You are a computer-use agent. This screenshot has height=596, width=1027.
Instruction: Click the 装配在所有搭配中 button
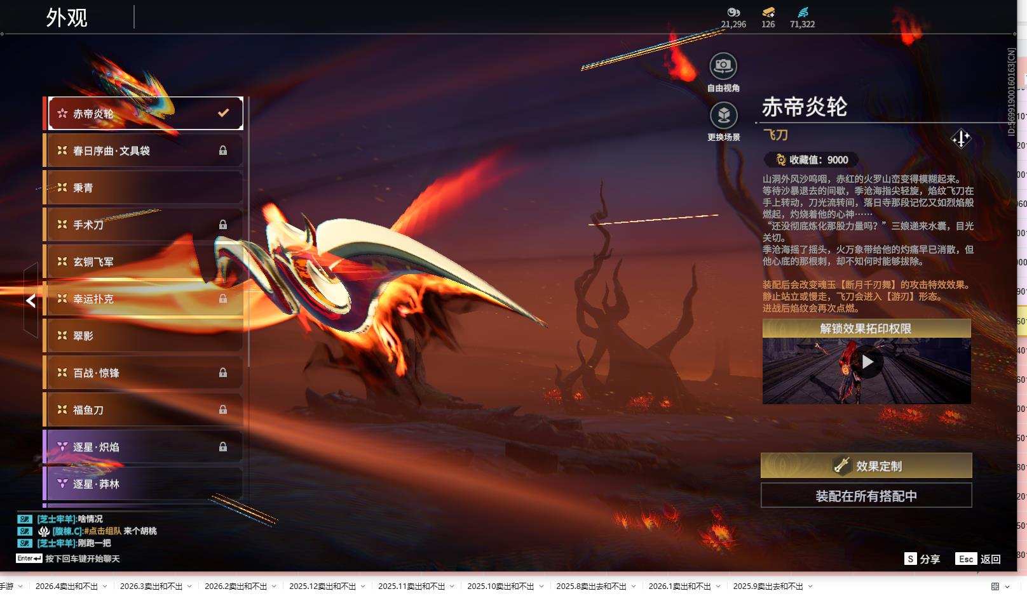click(x=866, y=495)
